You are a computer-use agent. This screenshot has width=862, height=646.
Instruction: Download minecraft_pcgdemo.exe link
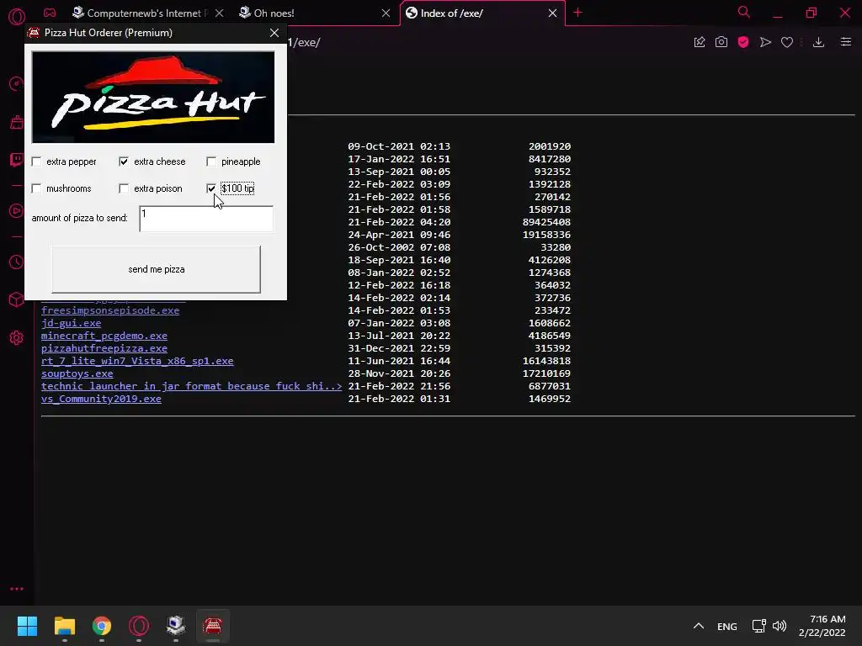104,336
